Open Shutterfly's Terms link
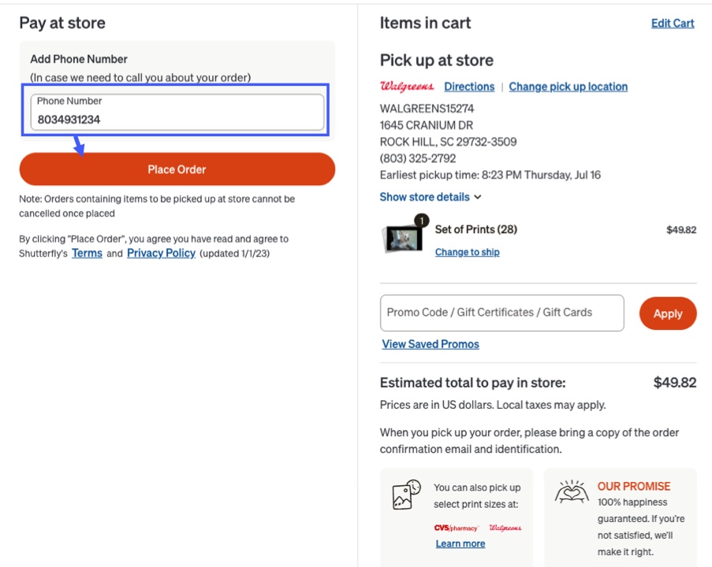Screen dimensions: 712x567 pyautogui.click(x=87, y=253)
